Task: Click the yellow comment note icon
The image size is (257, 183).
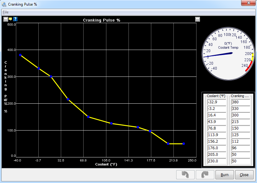Action: [x=10, y=19]
